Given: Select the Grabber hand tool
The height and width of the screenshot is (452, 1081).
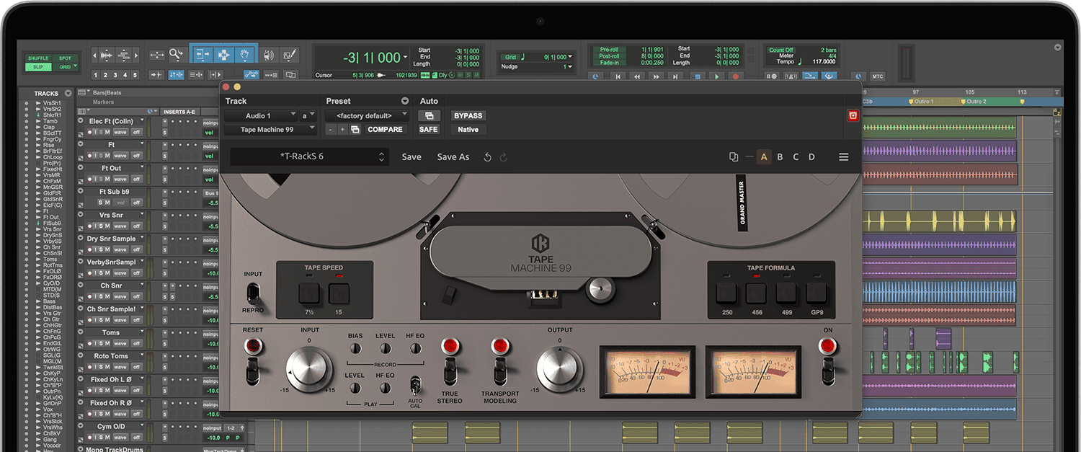Looking at the screenshot, I should (x=245, y=55).
